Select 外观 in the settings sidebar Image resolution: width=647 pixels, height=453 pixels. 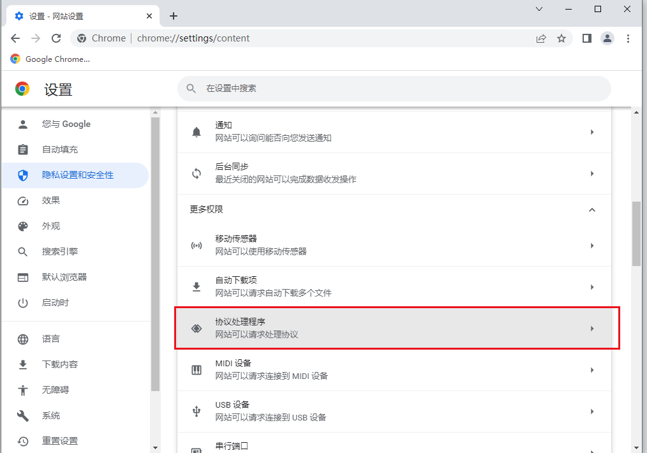pos(51,226)
